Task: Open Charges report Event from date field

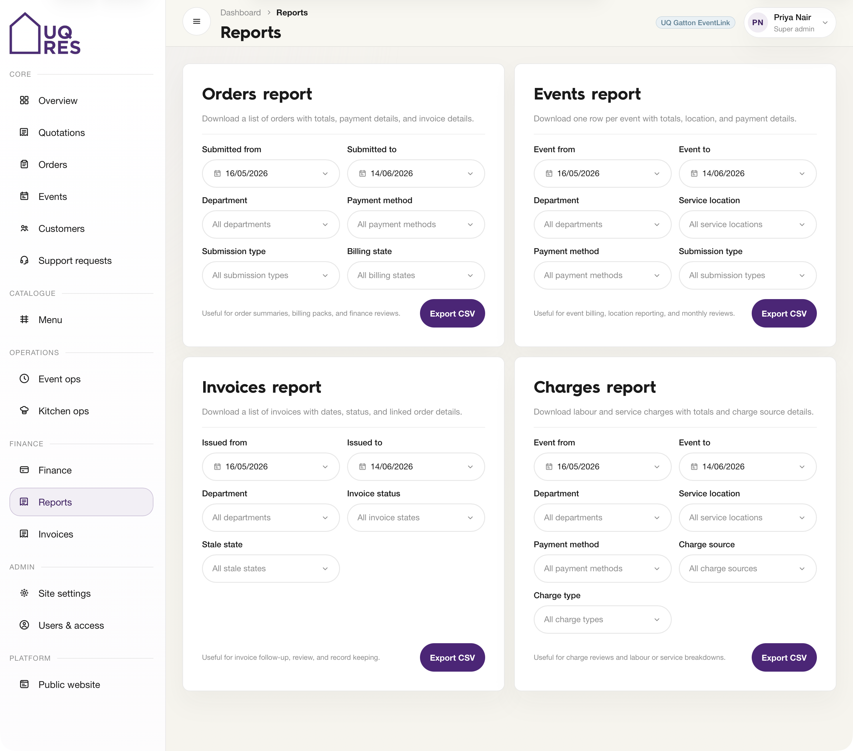Action: [602, 467]
